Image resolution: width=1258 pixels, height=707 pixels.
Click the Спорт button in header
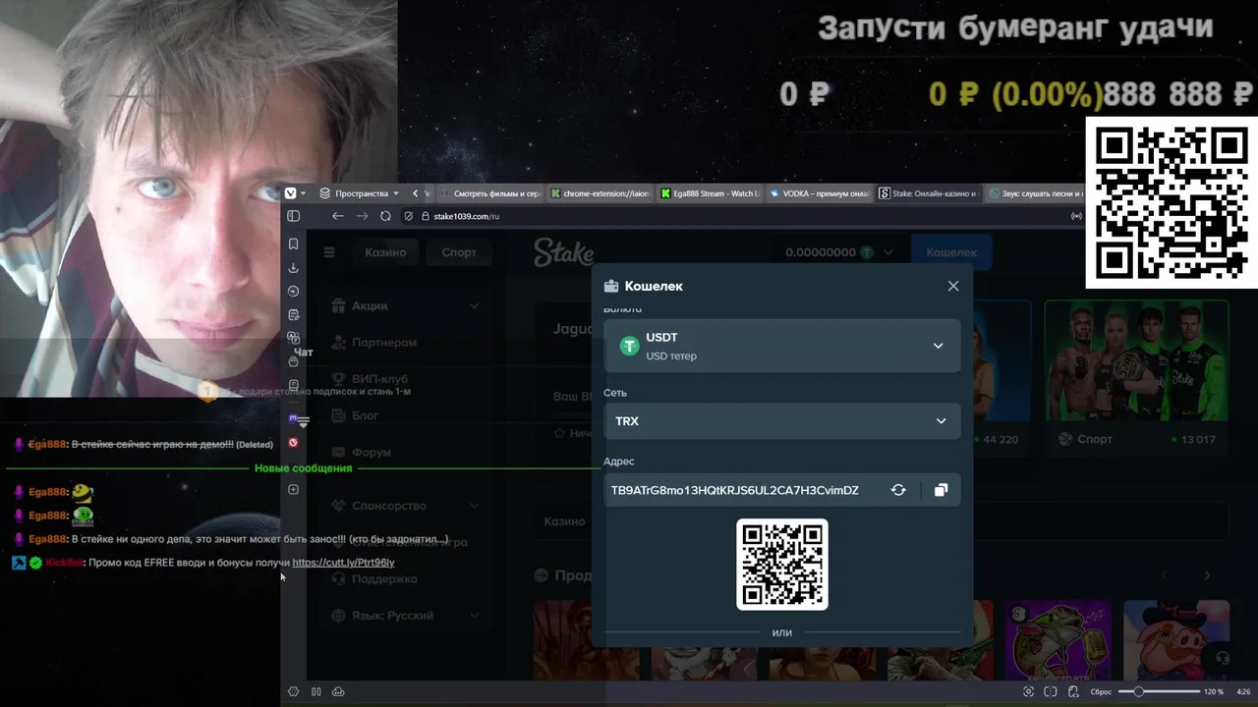coord(459,252)
